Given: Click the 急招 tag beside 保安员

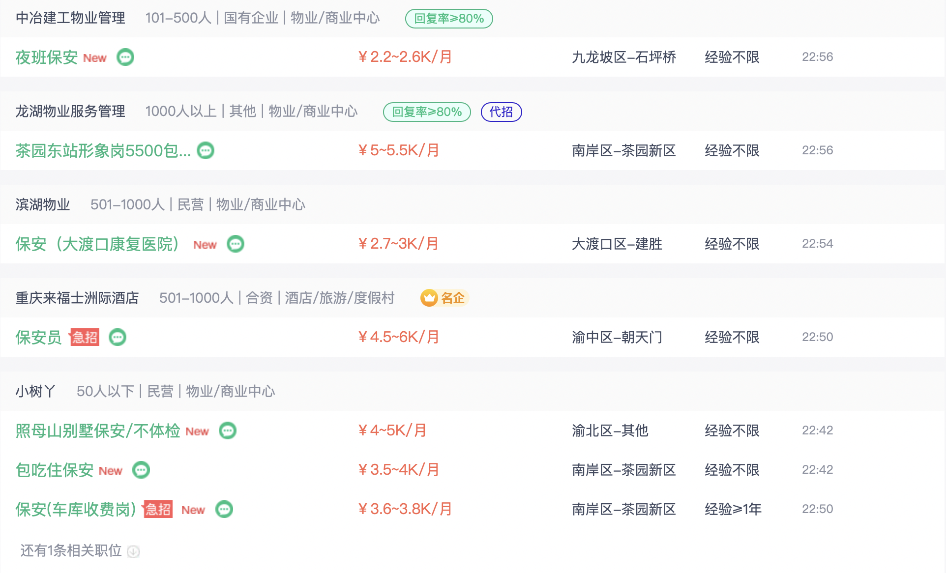Looking at the screenshot, I should [85, 337].
